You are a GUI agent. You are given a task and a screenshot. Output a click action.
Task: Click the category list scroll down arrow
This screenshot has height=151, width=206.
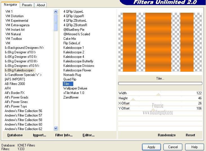pos(56,128)
